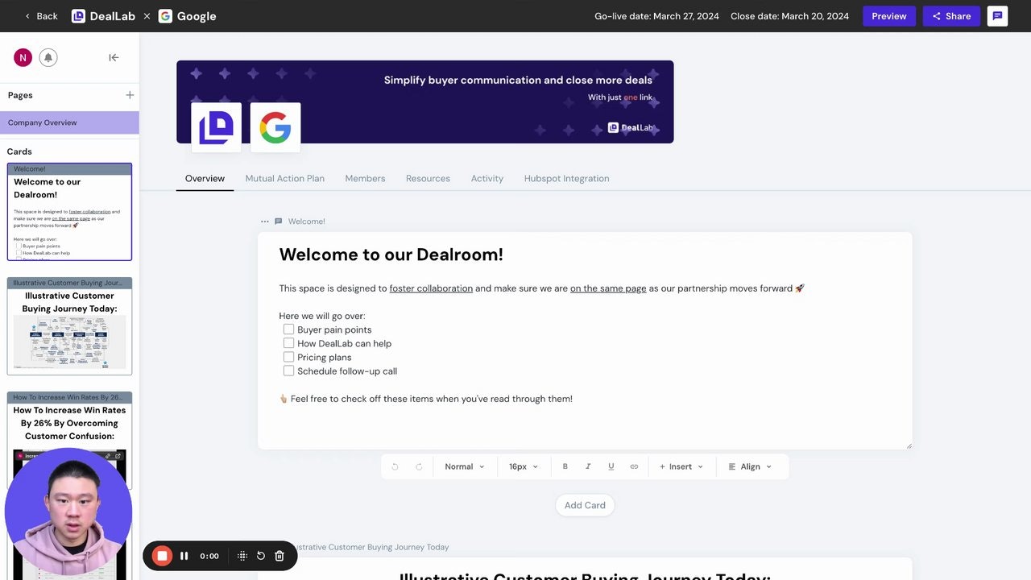Open the comments icon in the top bar

pos(997,15)
